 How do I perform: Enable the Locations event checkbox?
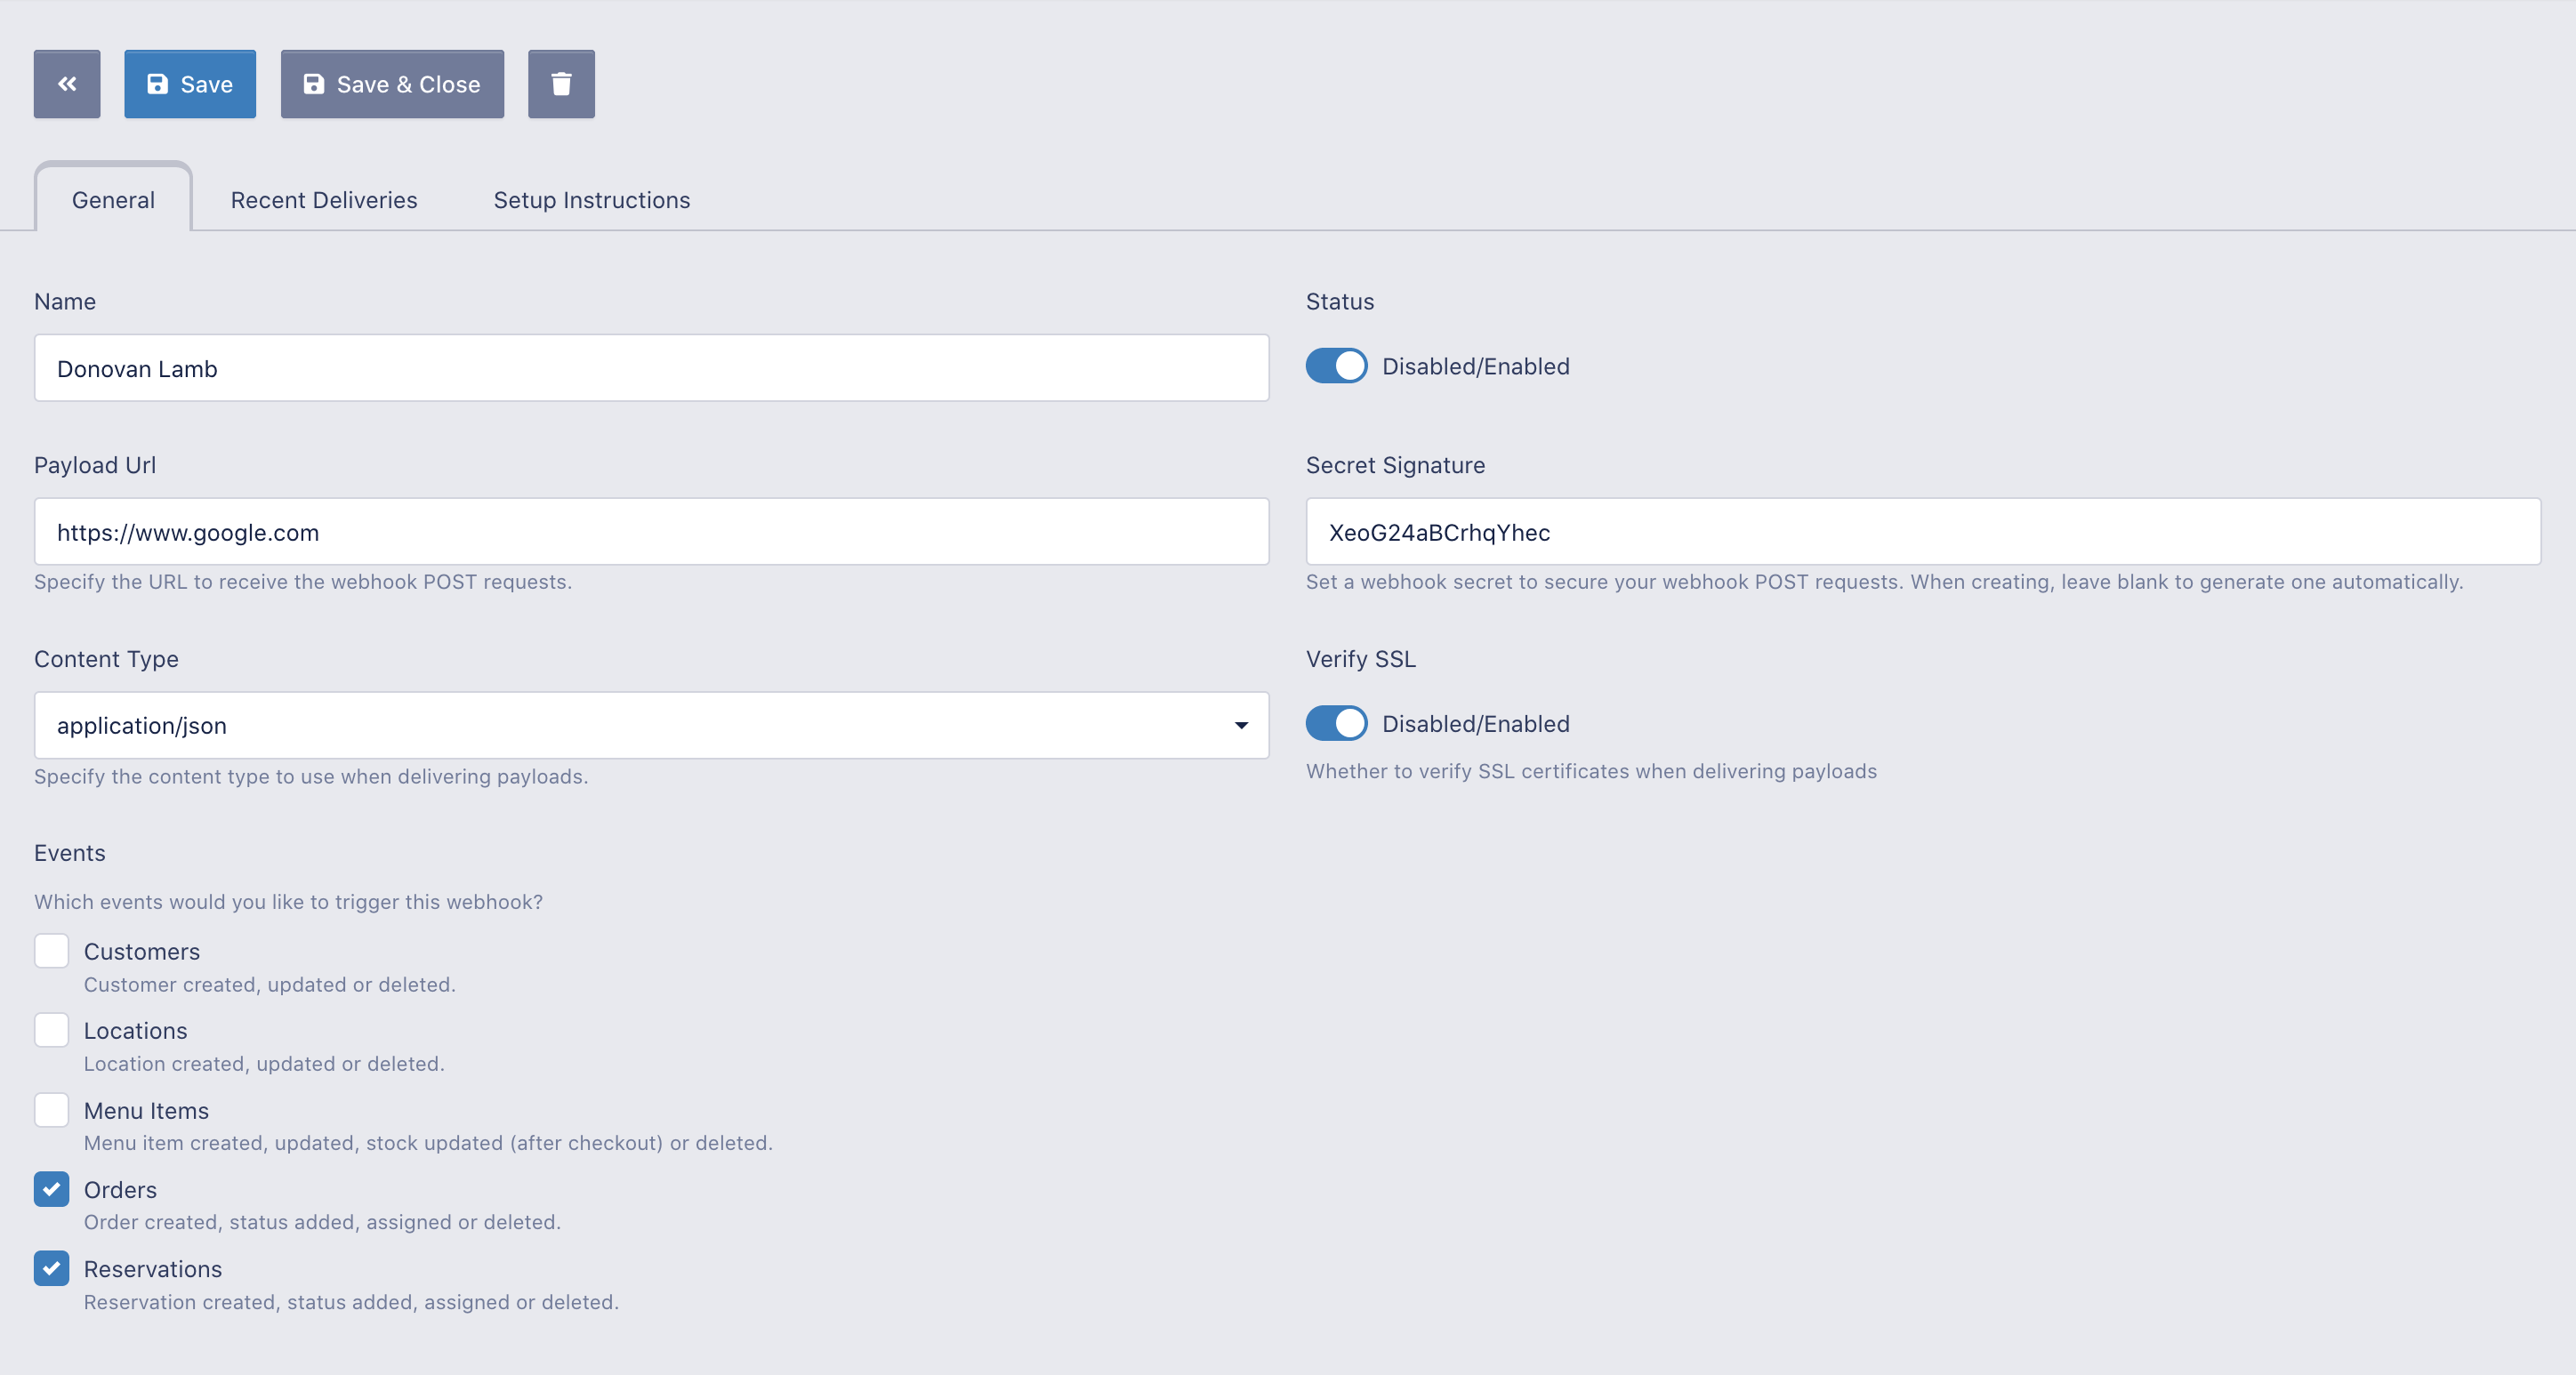pyautogui.click(x=52, y=1030)
